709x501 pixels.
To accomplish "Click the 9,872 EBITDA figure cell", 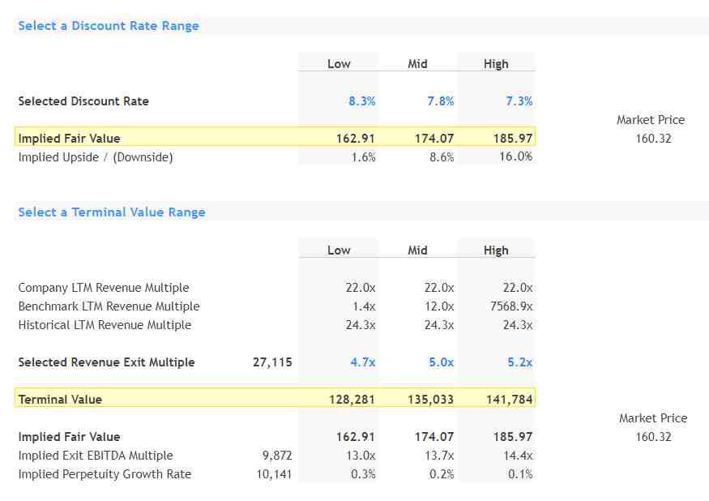I will point(275,456).
